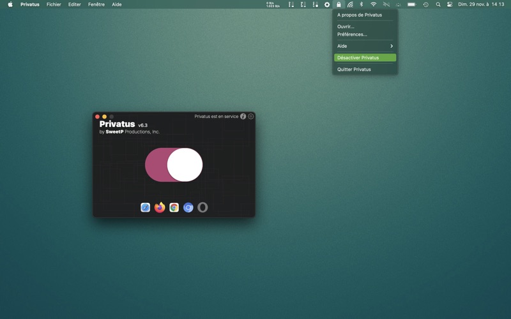Open the settings gear in Privatus window
The image size is (511, 319).
(x=250, y=116)
